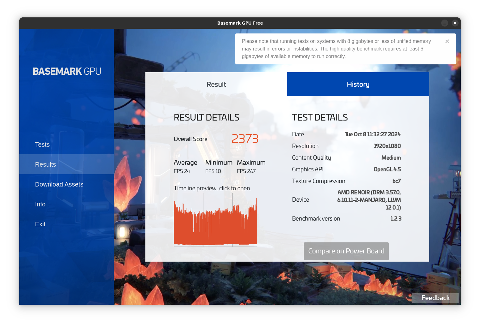Click the test date Tue Oct 8 value
Image resolution: width=480 pixels, height=326 pixels.
372,134
